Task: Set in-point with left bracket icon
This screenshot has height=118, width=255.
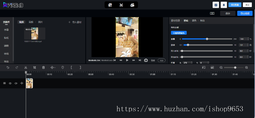Action: 71,67
